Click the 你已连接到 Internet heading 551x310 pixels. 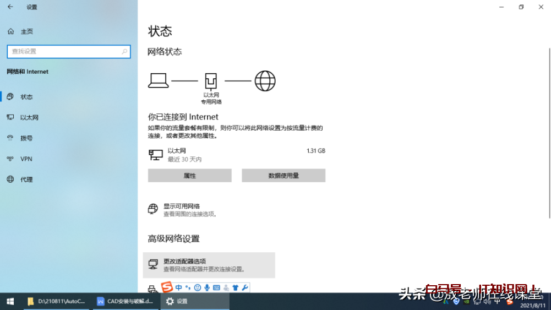(x=183, y=117)
